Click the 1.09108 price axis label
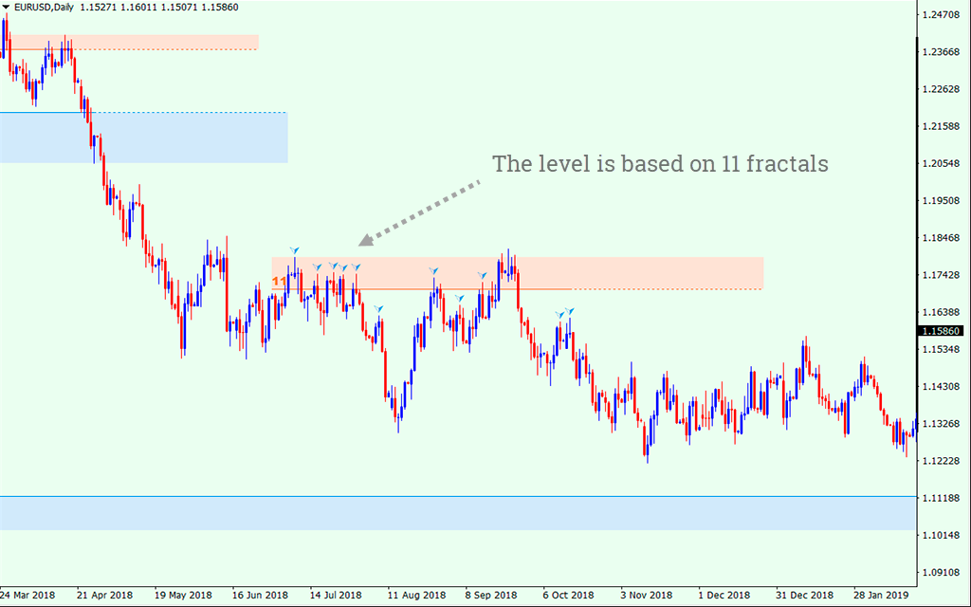 pos(941,572)
